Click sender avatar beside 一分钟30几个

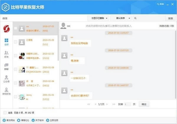pyautogui.click(x=64, y=73)
